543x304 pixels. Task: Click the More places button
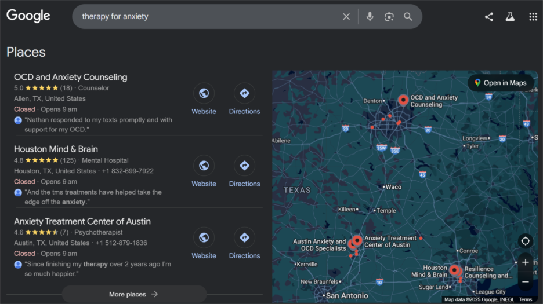134,294
